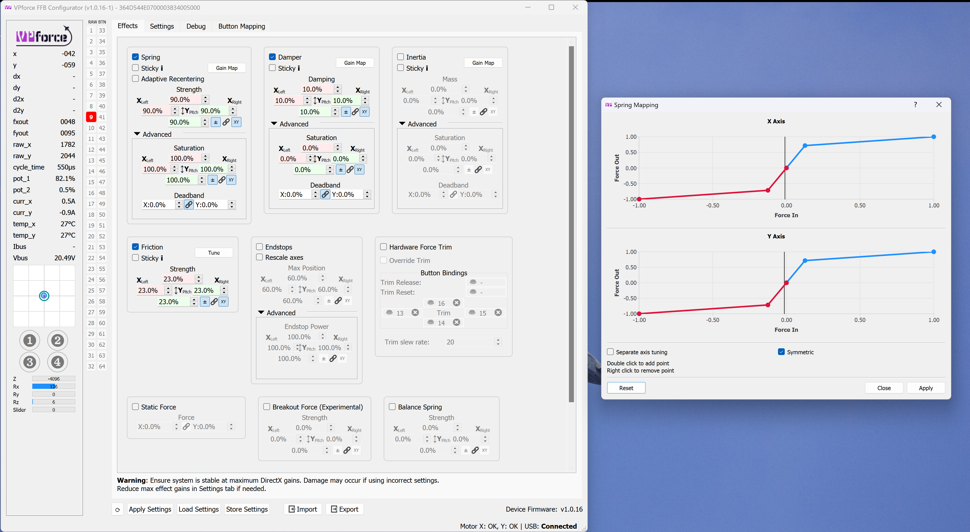Click the Spring Deadband link icon
This screenshot has height=532, width=970.
click(189, 205)
